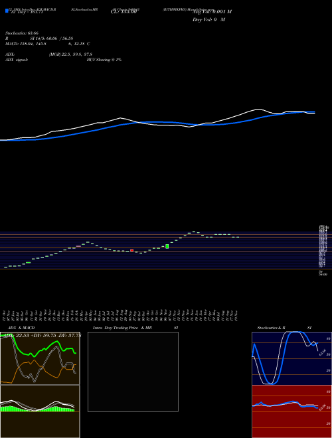The image size is (332, 438).
Task: Click the 'Stochastics & R' panel title
Action: point(271,328)
